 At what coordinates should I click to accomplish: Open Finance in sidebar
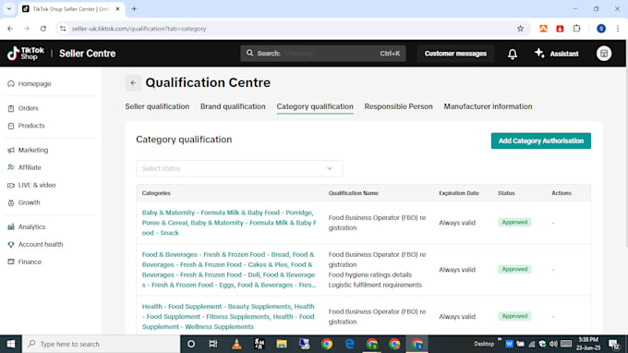(x=30, y=262)
